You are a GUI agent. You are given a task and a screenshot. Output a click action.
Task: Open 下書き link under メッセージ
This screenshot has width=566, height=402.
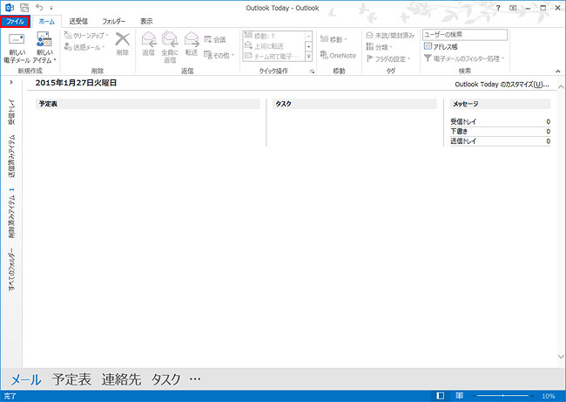[459, 131]
